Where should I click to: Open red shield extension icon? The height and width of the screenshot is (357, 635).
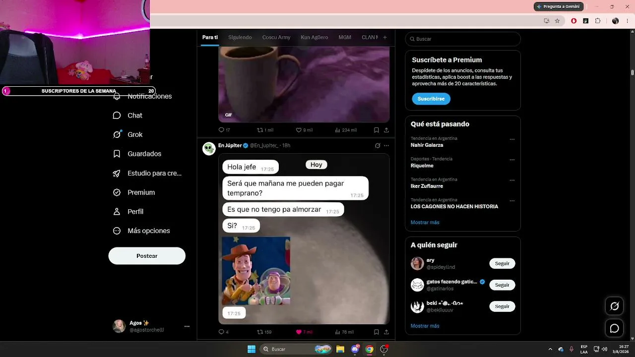[574, 21]
